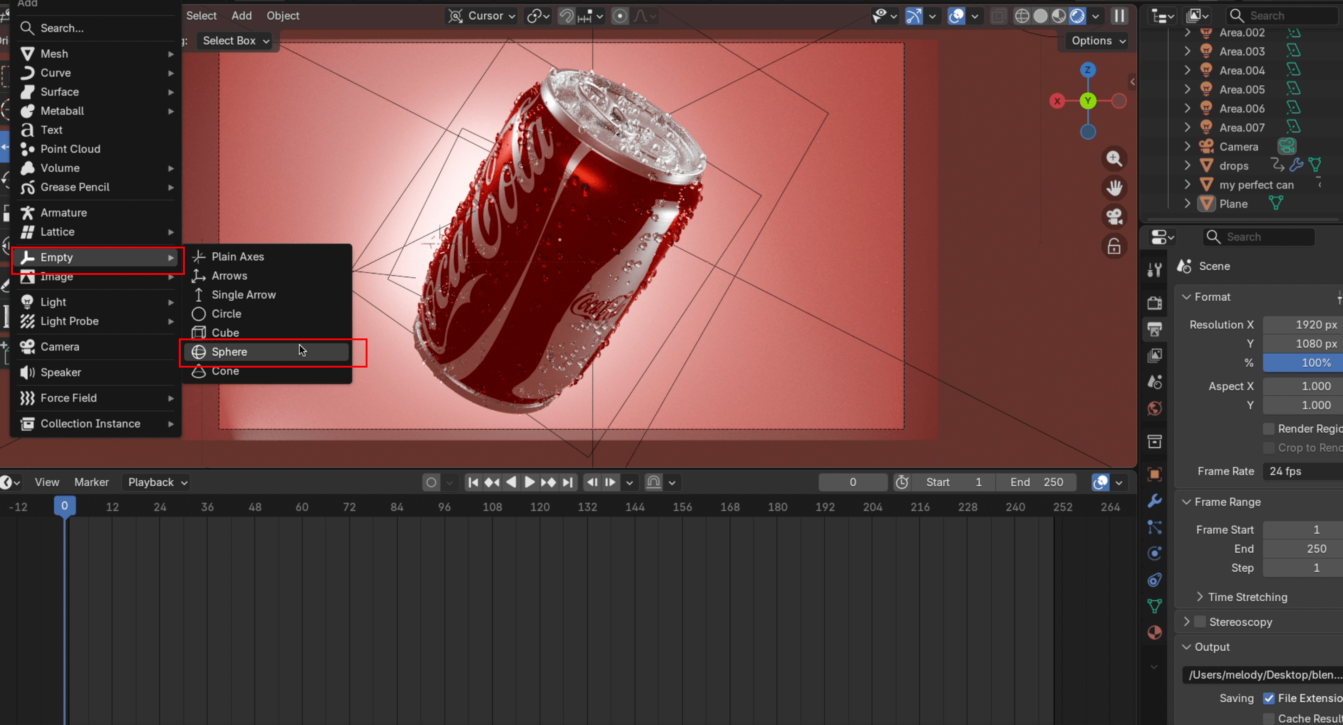Open the Modifiers wrench properties tab
This screenshot has width=1343, height=725.
pyautogui.click(x=1154, y=501)
